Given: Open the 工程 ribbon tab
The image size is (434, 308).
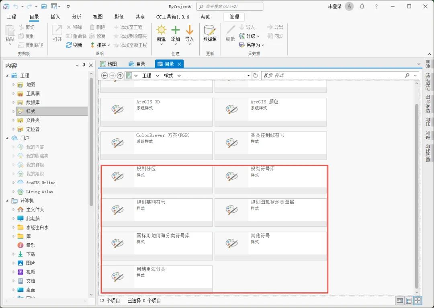Looking at the screenshot, I should (x=12, y=17).
